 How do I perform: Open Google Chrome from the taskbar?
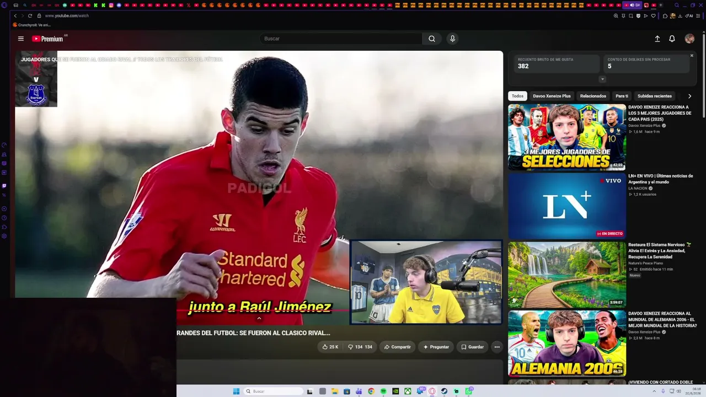(371, 391)
